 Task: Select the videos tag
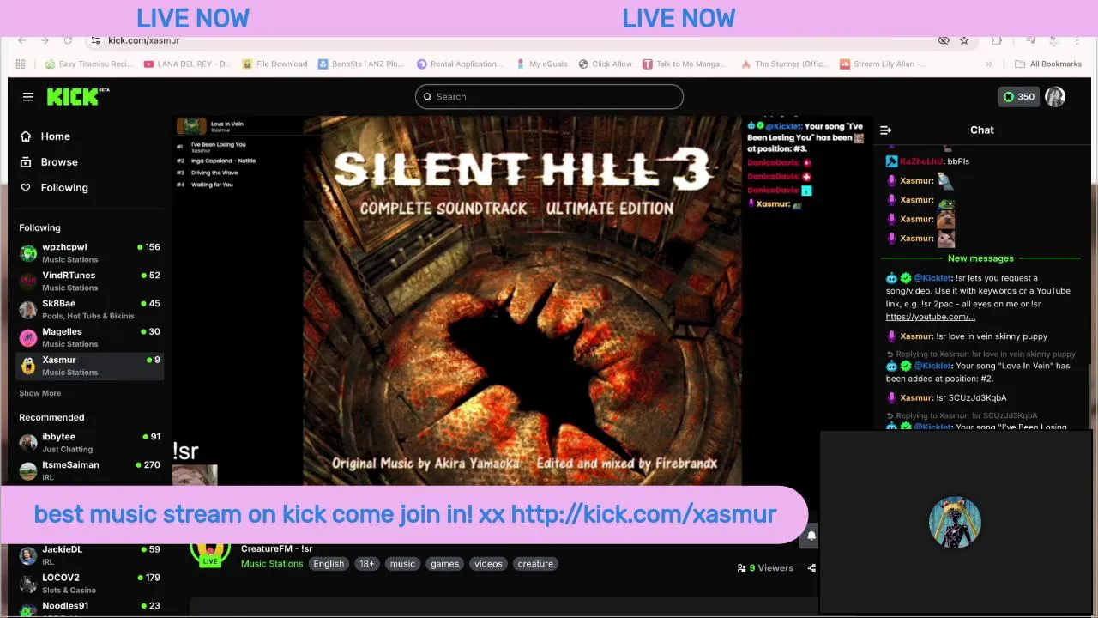coord(488,564)
